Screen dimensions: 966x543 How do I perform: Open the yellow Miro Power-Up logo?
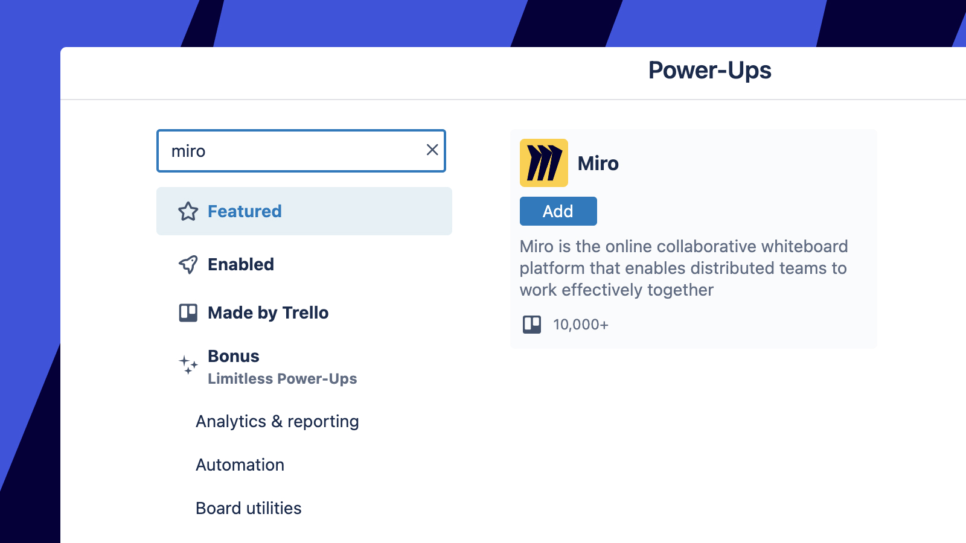pos(544,163)
